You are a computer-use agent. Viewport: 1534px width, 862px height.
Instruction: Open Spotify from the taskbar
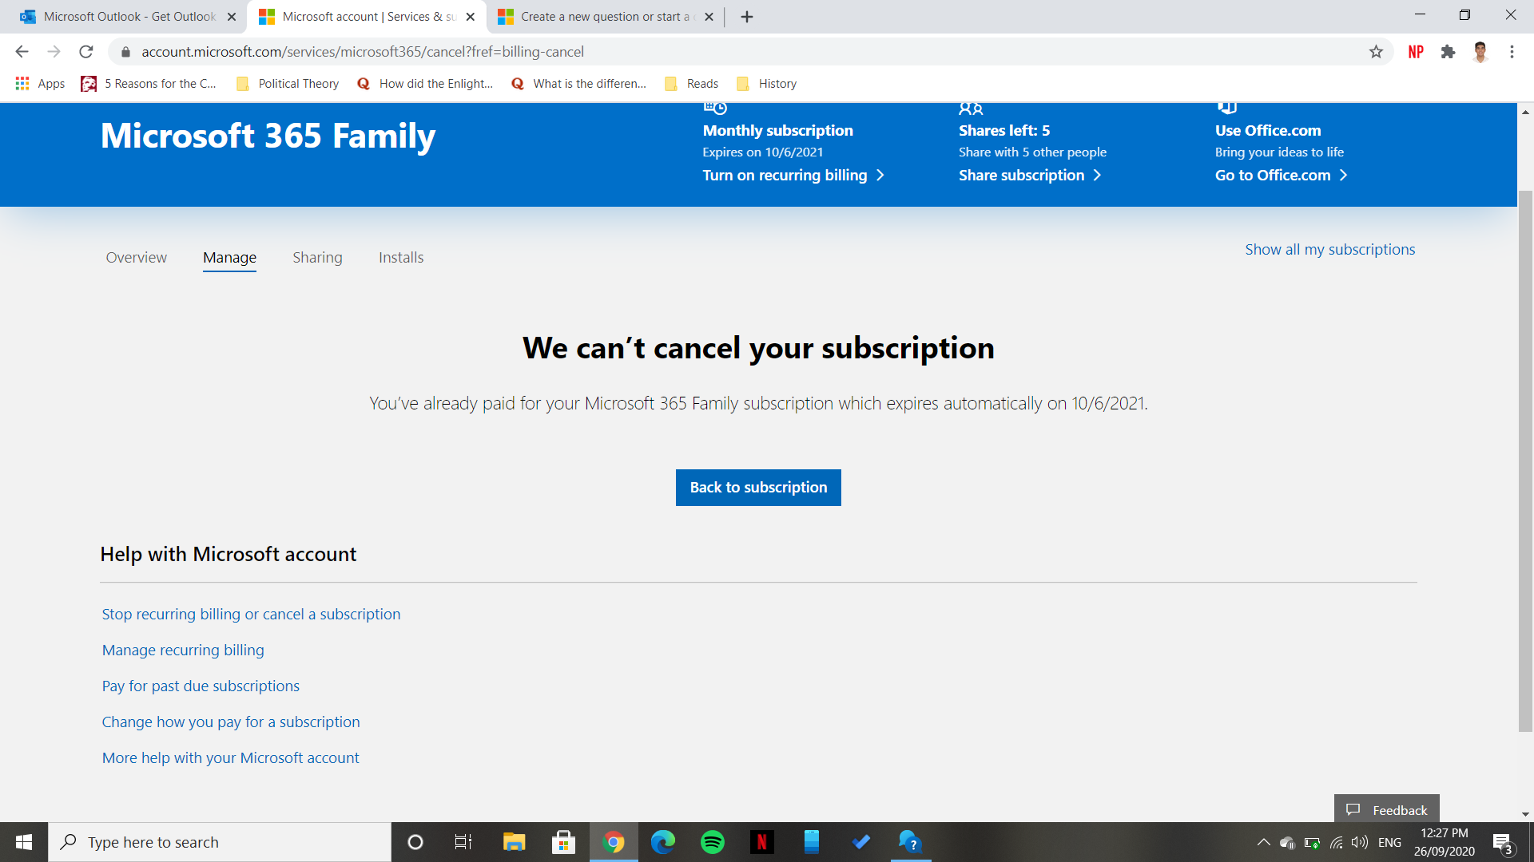pyautogui.click(x=712, y=842)
